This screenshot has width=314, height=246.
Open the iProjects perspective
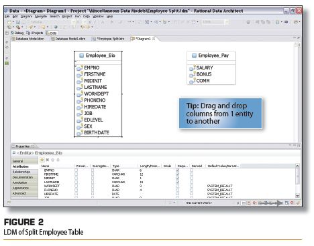(35, 33)
